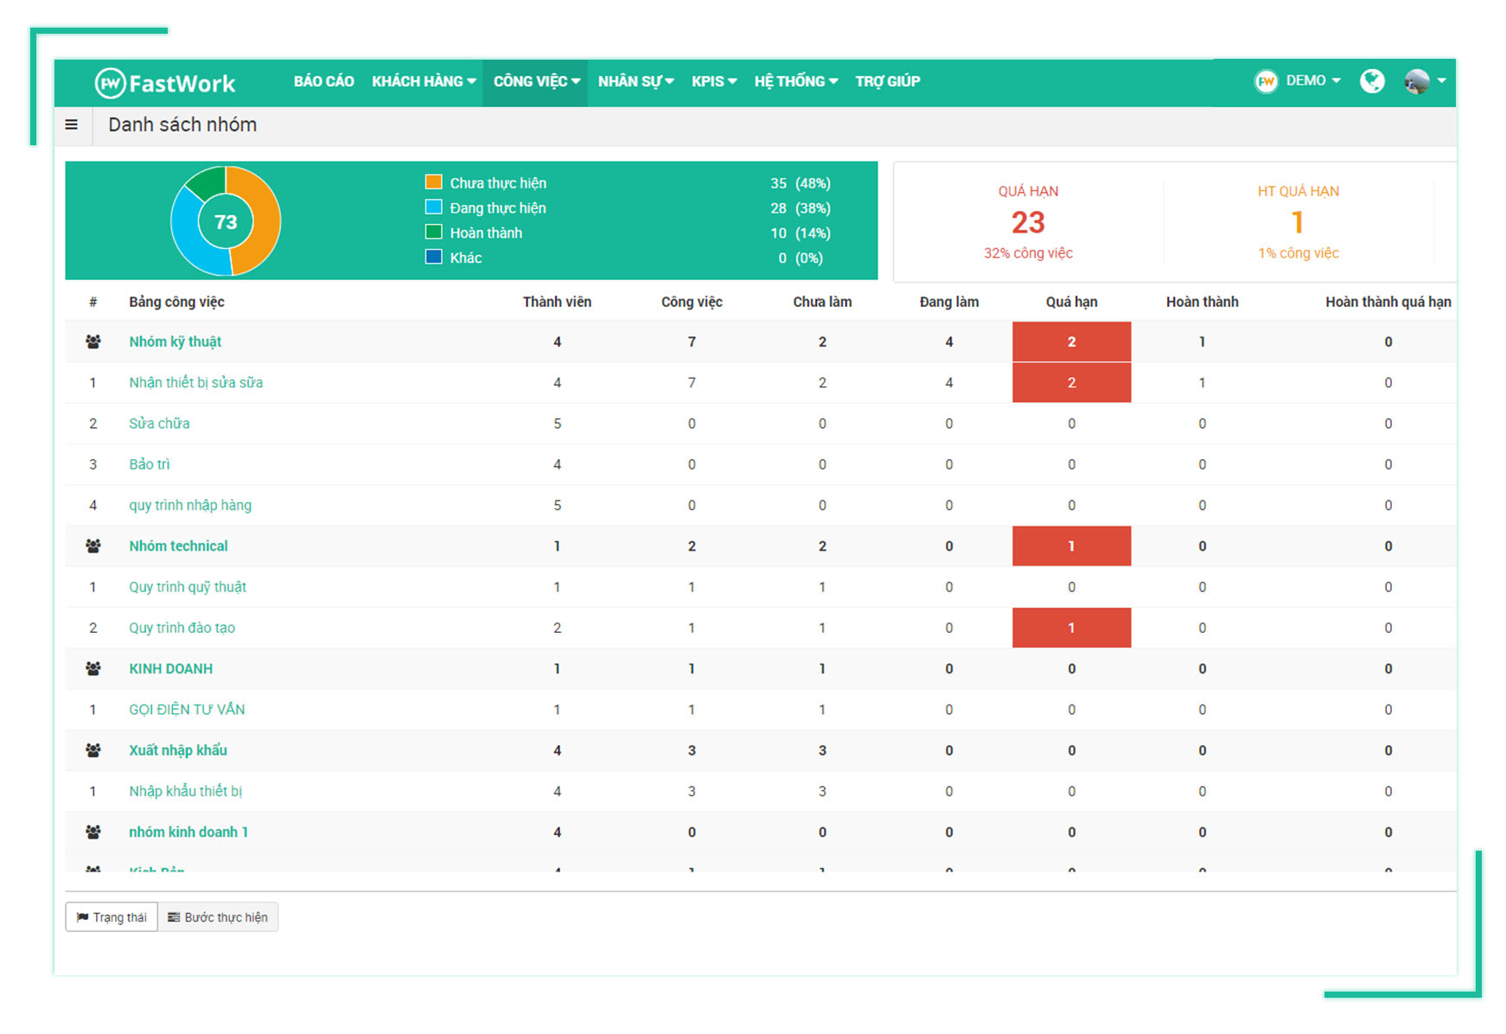
Task: Toggle the Trạng thái view button
Action: tap(112, 917)
